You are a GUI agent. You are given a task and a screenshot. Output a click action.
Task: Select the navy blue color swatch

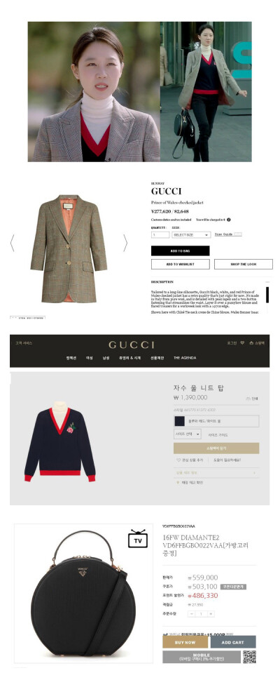click(x=179, y=421)
